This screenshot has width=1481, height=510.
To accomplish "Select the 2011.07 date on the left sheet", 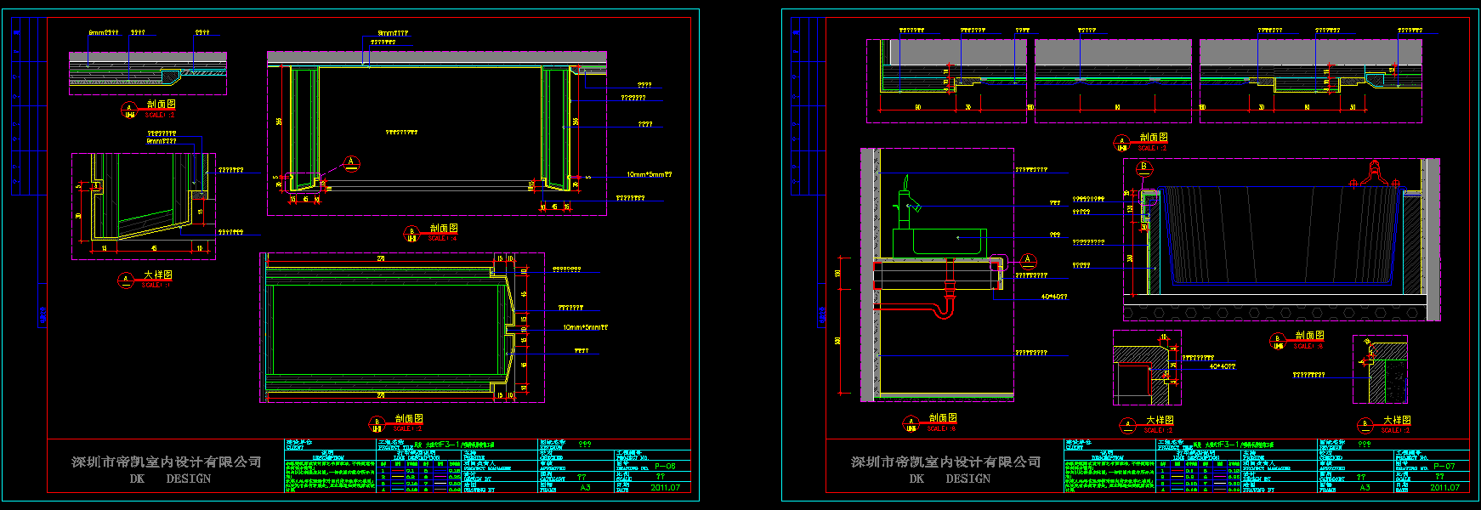I will coord(665,488).
